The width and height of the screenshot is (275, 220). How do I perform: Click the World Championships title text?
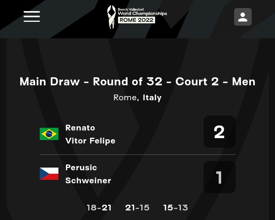(142, 13)
